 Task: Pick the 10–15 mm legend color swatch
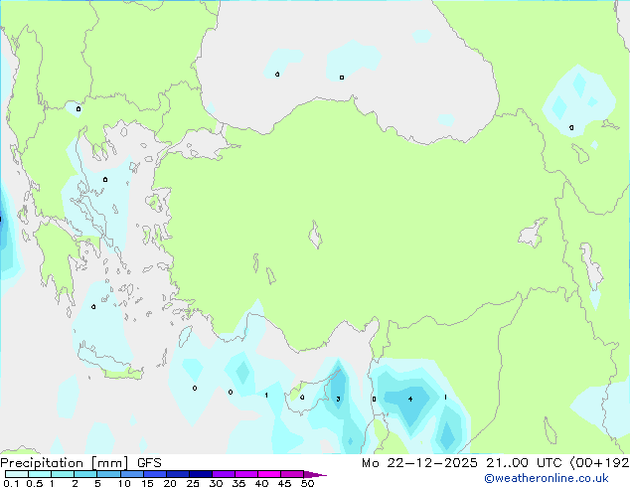[131, 474]
